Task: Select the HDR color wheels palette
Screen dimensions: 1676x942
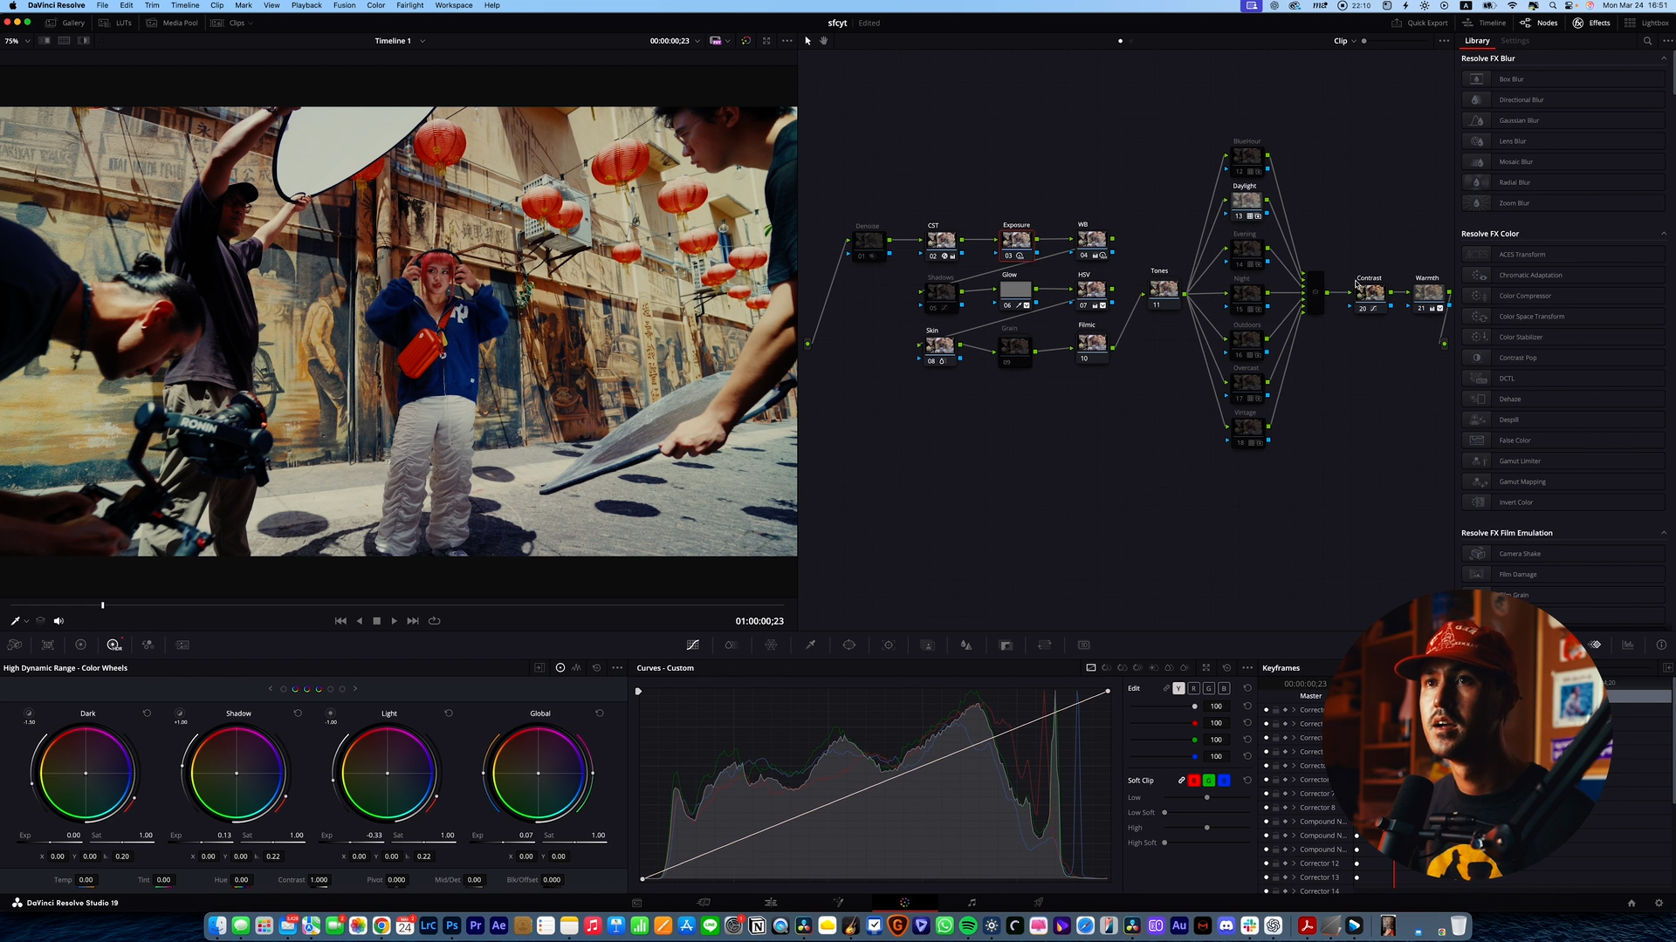Action: pos(113,645)
